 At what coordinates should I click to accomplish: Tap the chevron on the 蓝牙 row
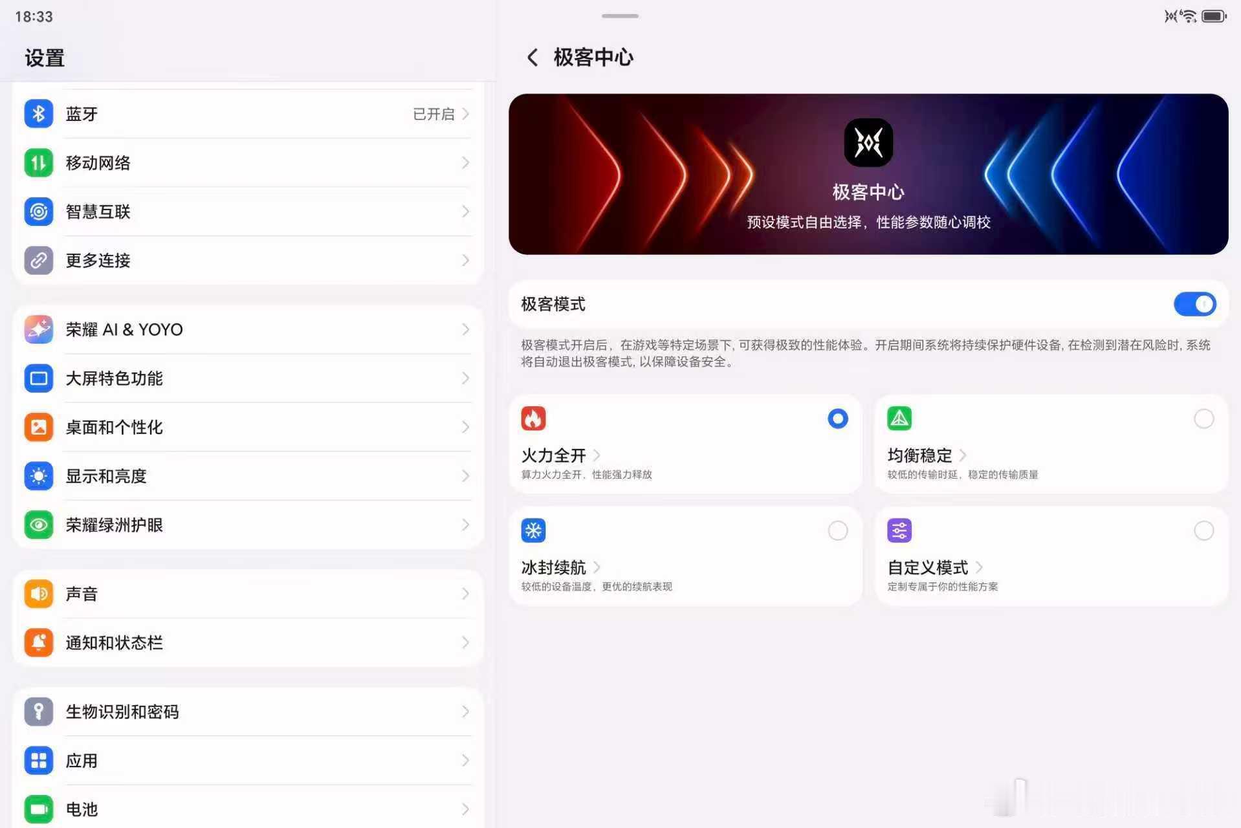coord(465,114)
